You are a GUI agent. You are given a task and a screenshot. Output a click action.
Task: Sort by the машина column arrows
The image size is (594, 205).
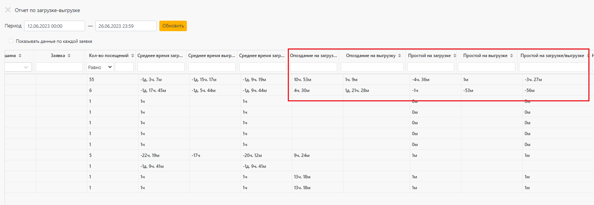pyautogui.click(x=20, y=56)
